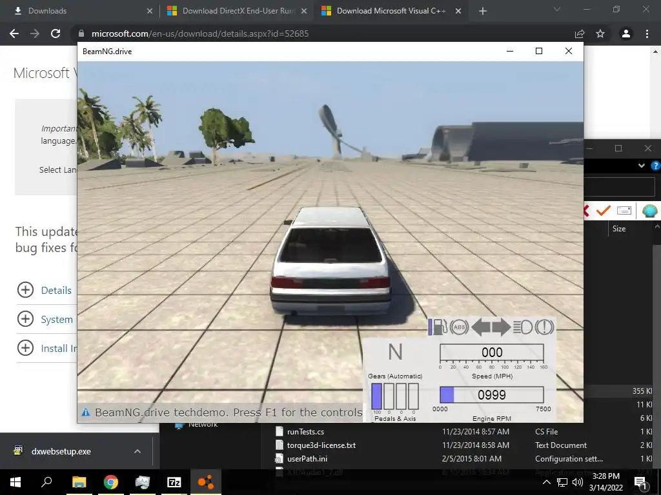Select the torque3d-license.txt file

[321, 445]
